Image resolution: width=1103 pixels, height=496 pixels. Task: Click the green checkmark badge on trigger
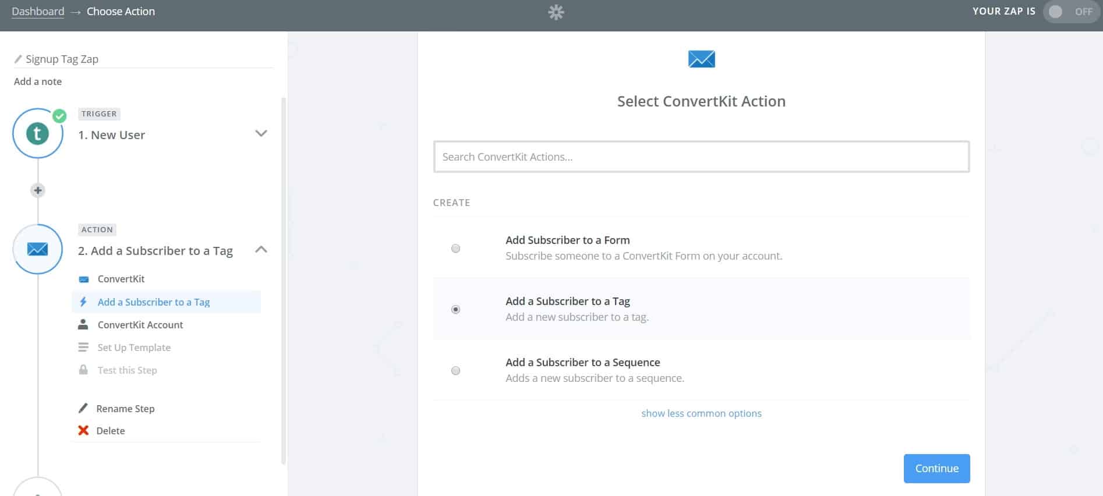point(59,116)
